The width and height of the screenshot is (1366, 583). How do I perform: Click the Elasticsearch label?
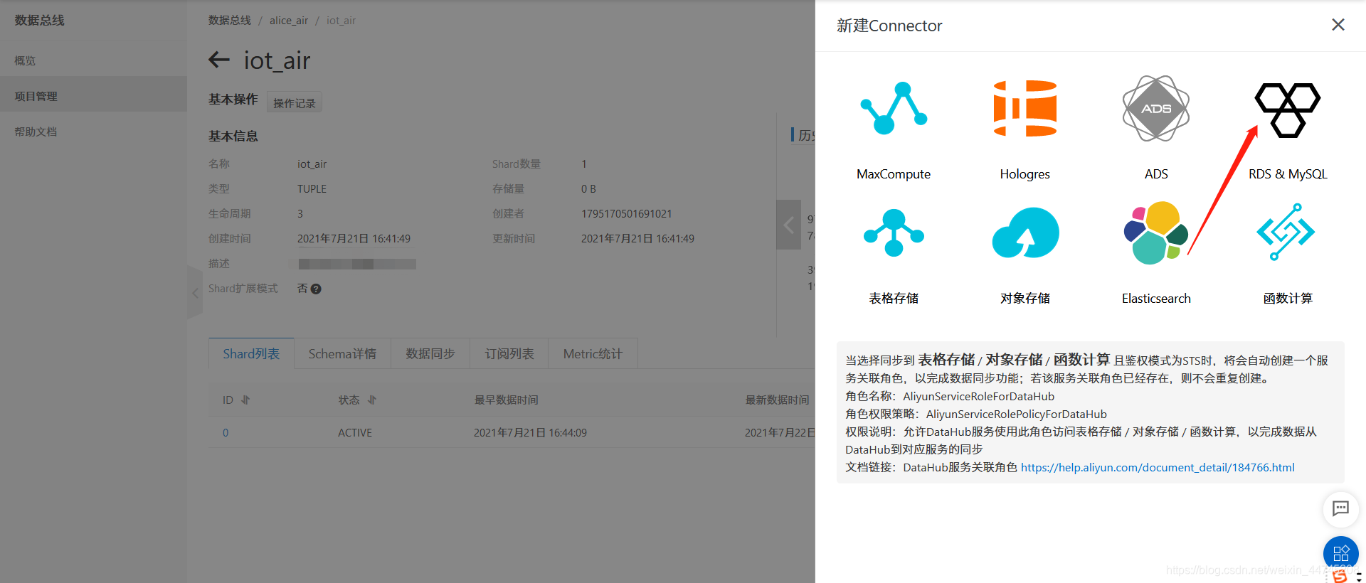[1156, 299]
